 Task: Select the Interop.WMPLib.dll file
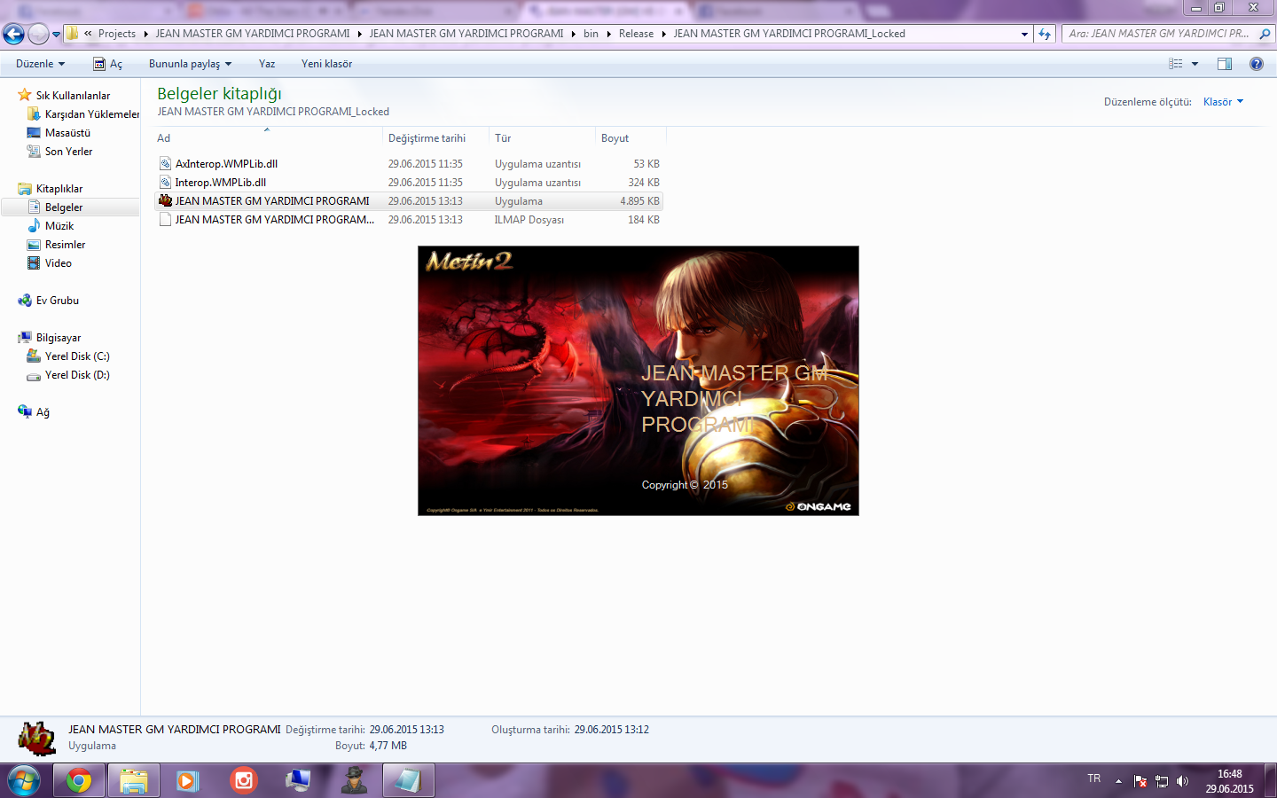(409, 183)
